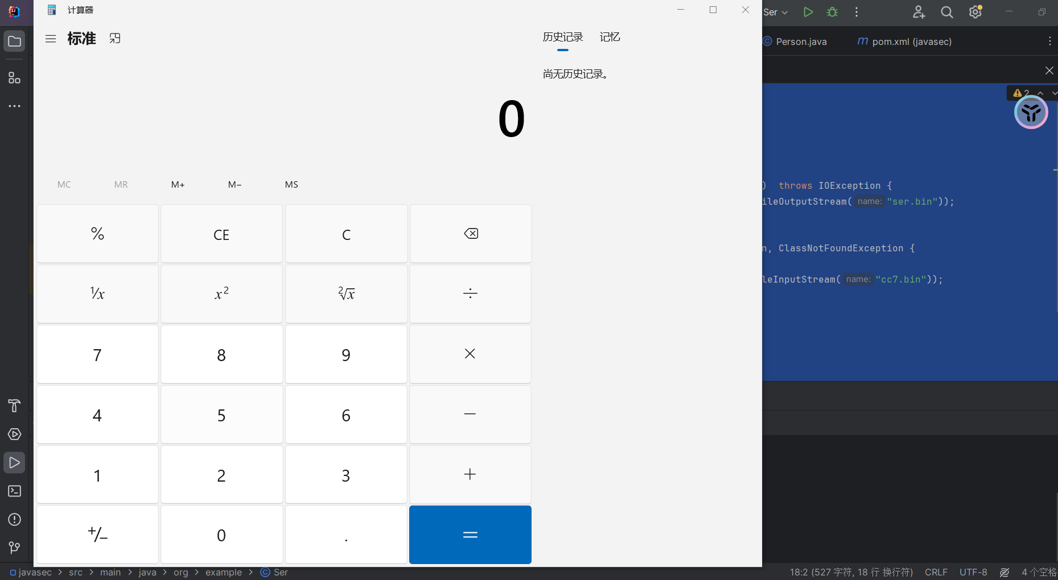Open the Structure tool window icon
Screen dimensions: 1058x580
[14, 78]
